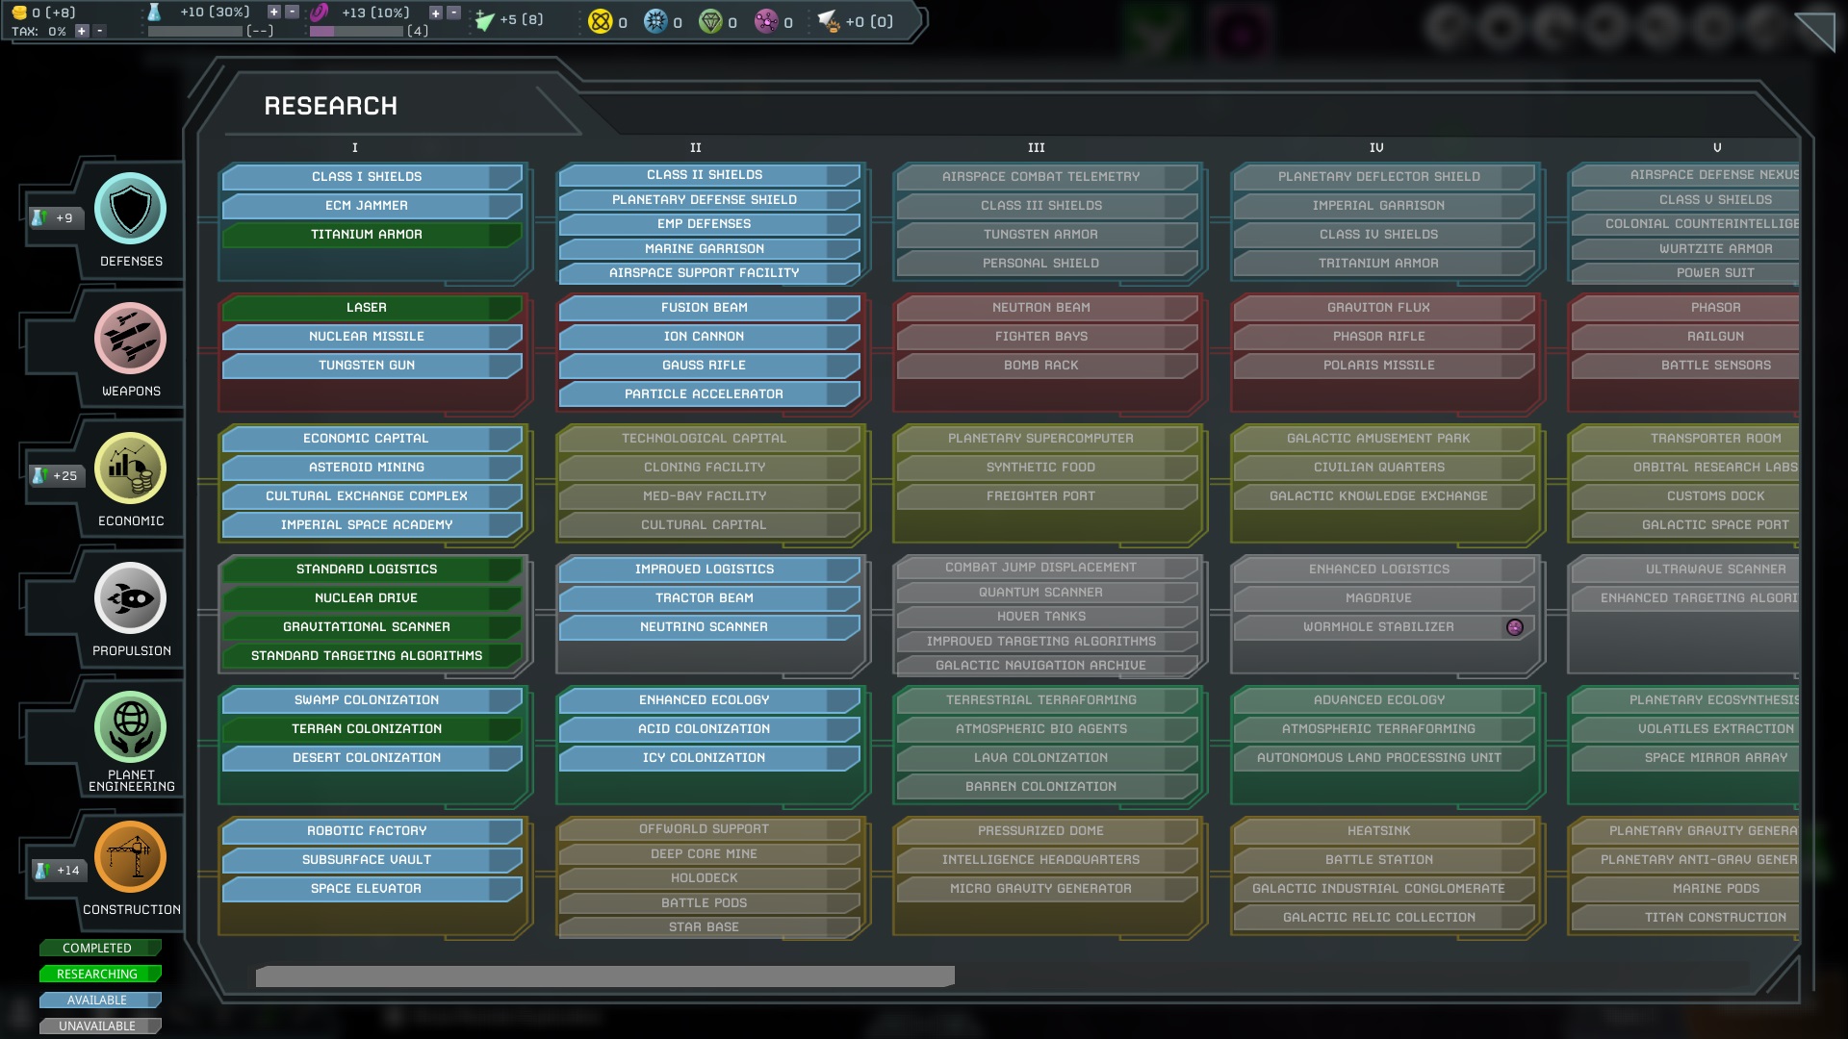Click the purple molecule resource icon
The width and height of the screenshot is (1848, 1039).
766,21
